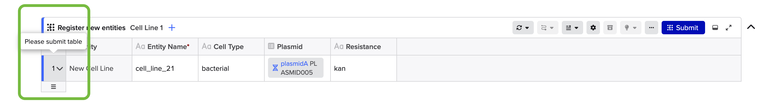776x102 pixels.
Task: Edit the cell_line_21 entity name cell
Action: 165,69
